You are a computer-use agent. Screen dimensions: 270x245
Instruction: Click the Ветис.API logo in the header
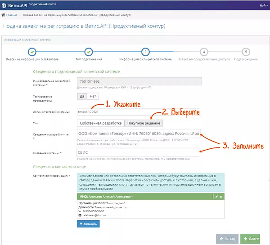click(x=15, y=5)
